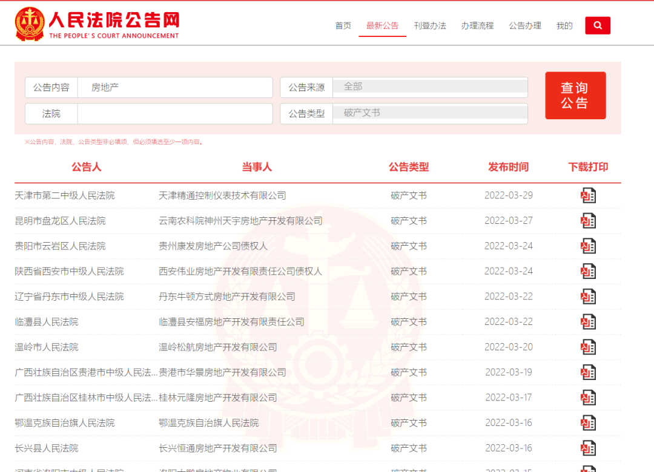Open the 办理流程 navigation item
Viewport: 654px width, 472px height.
[x=477, y=25]
